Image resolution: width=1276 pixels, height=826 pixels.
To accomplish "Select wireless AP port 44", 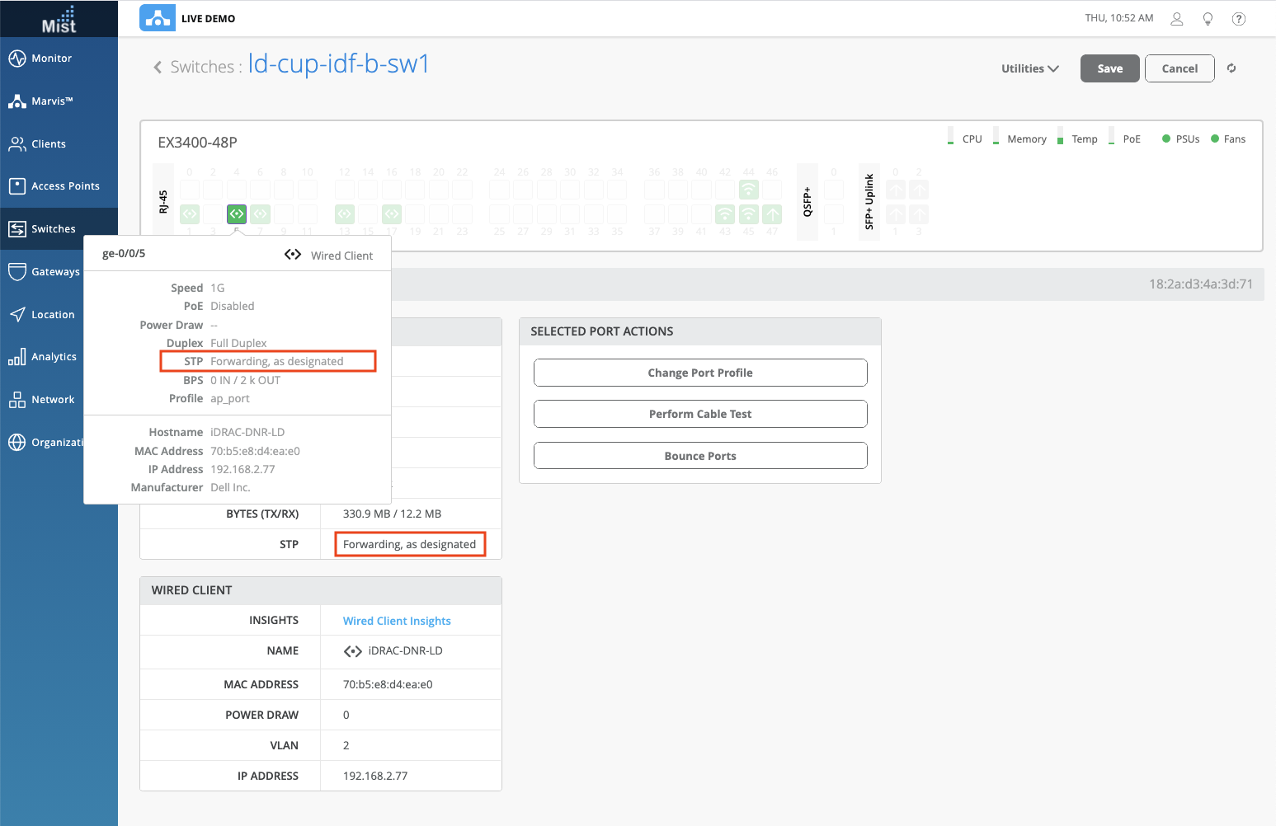I will (748, 190).
